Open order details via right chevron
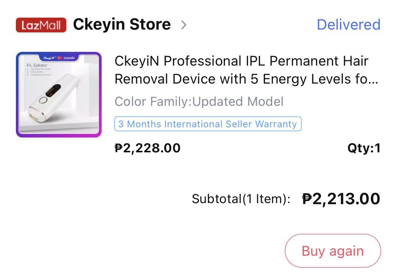The height and width of the screenshot is (274, 397). [x=184, y=25]
